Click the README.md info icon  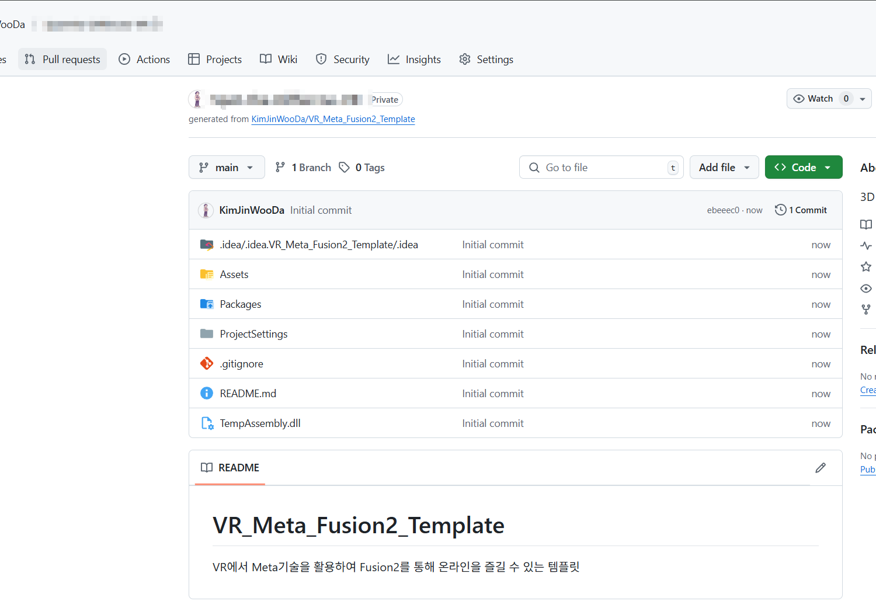tap(207, 394)
